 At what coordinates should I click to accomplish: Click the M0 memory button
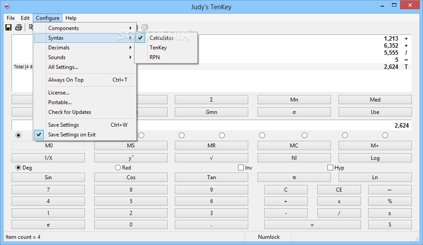point(48,146)
